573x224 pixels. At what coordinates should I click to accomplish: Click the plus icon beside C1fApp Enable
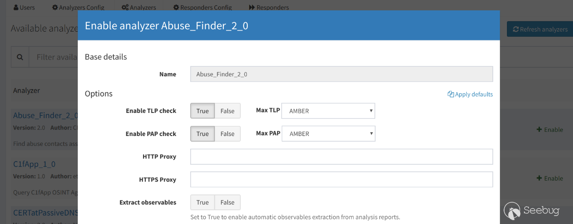[539, 178]
